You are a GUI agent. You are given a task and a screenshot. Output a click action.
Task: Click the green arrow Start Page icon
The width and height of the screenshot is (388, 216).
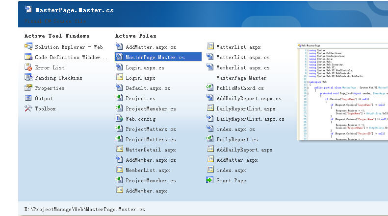coord(209,180)
